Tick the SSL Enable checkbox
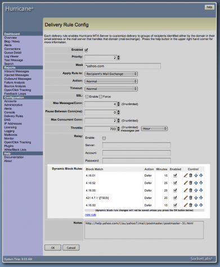The width and height of the screenshot is (220, 267). pos(87,97)
